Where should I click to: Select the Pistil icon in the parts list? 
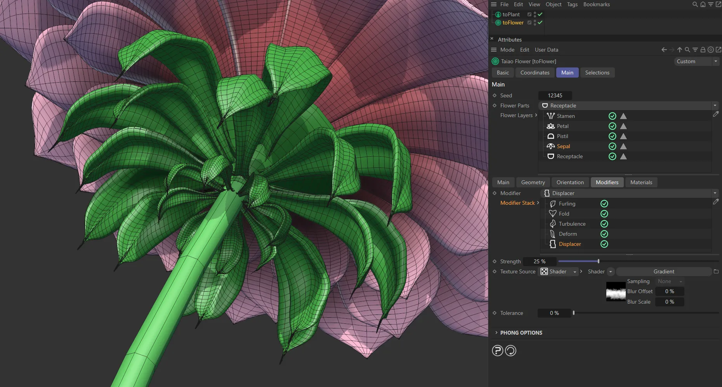pyautogui.click(x=550, y=136)
